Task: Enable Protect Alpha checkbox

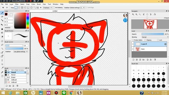Action: tap(133, 40)
